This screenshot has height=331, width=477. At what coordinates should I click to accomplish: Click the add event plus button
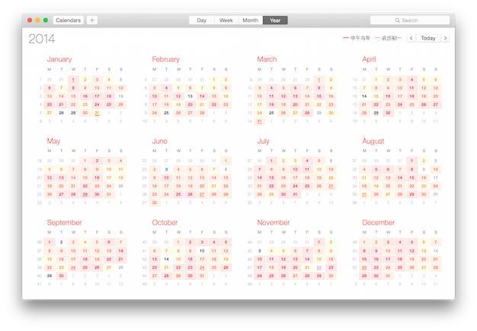92,21
